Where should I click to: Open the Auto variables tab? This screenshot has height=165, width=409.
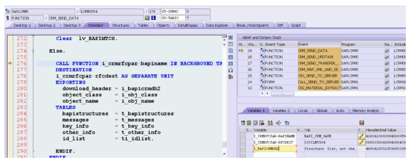tap(340, 111)
